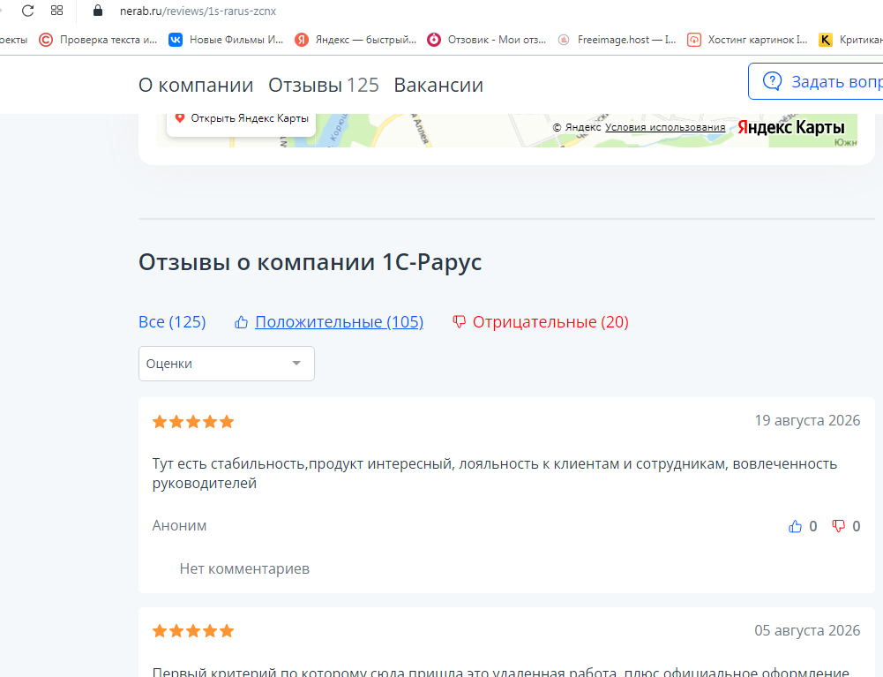Viewport: 883px width, 677px height.
Task: Click the thumbs-down icon beside Отрицательные
Action: [x=459, y=322]
